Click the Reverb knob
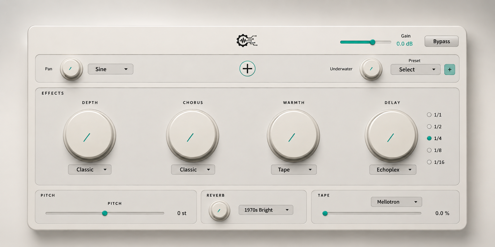This screenshot has height=247, width=495. [x=220, y=211]
